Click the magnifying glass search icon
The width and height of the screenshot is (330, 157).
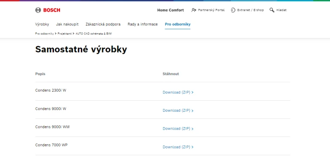tap(272, 10)
